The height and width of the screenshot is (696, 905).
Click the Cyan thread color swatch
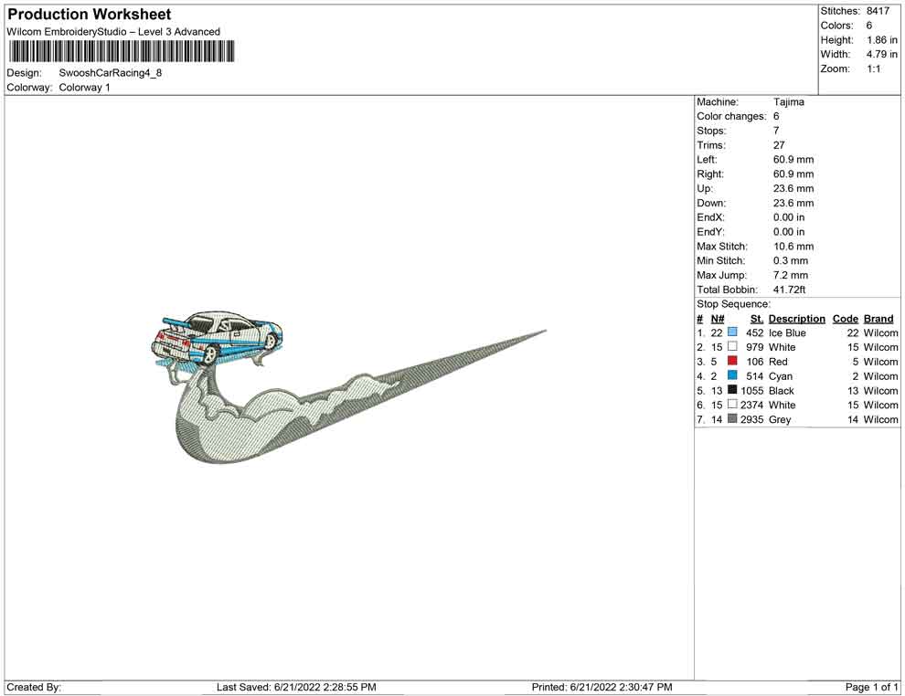[x=732, y=375]
